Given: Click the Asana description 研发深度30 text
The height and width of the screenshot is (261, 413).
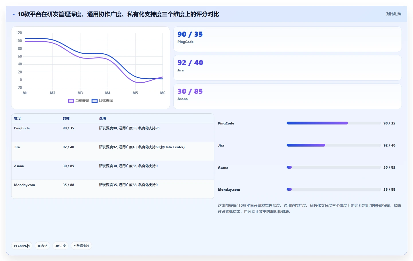Looking at the screenshot, I should click(128, 166).
